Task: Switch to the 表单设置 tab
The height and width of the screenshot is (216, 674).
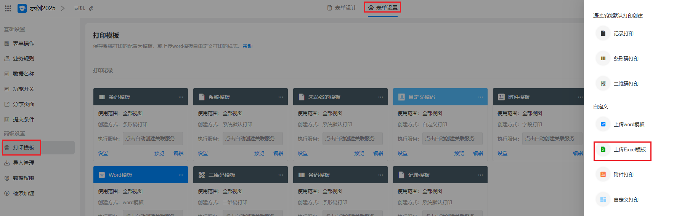Action: (x=383, y=8)
